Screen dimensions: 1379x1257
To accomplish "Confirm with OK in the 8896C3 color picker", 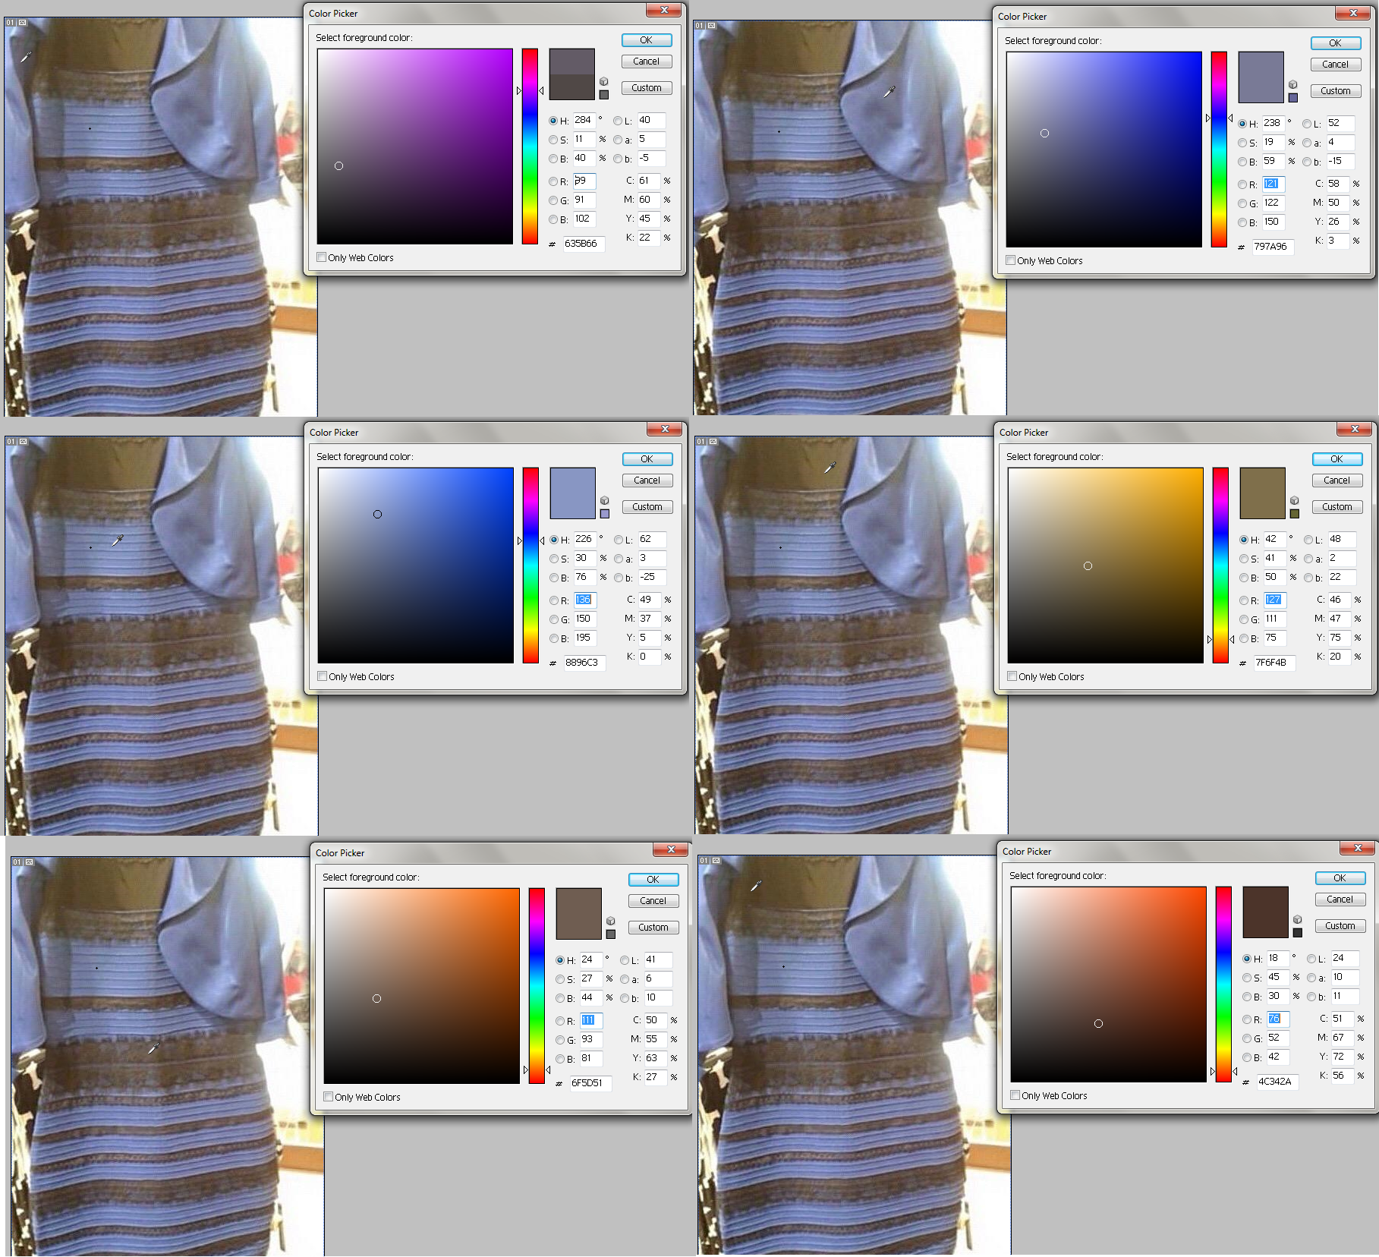I will 647,459.
